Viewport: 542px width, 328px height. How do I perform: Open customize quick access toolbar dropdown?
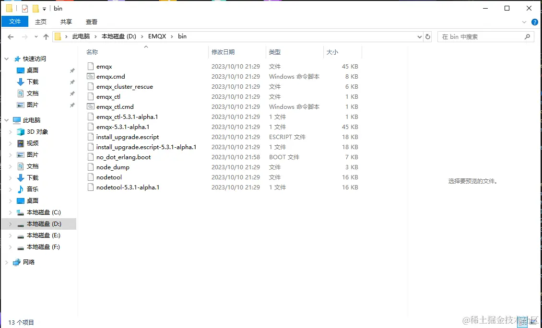(x=44, y=9)
